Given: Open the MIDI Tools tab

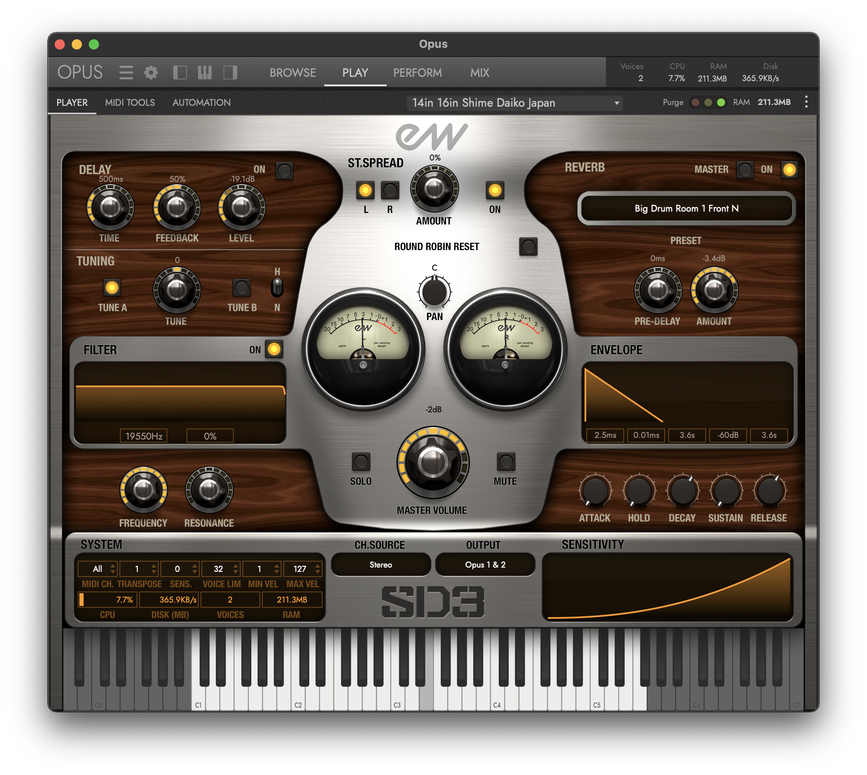Looking at the screenshot, I should pyautogui.click(x=129, y=102).
